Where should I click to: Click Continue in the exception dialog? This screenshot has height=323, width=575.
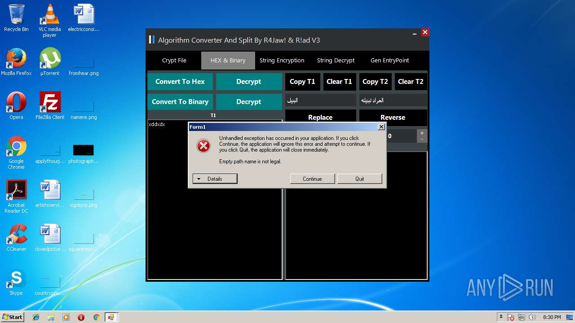[x=312, y=179]
